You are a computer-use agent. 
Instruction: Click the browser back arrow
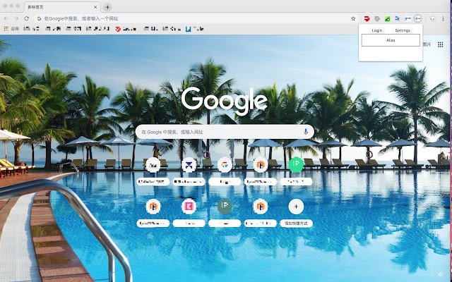(x=6, y=18)
